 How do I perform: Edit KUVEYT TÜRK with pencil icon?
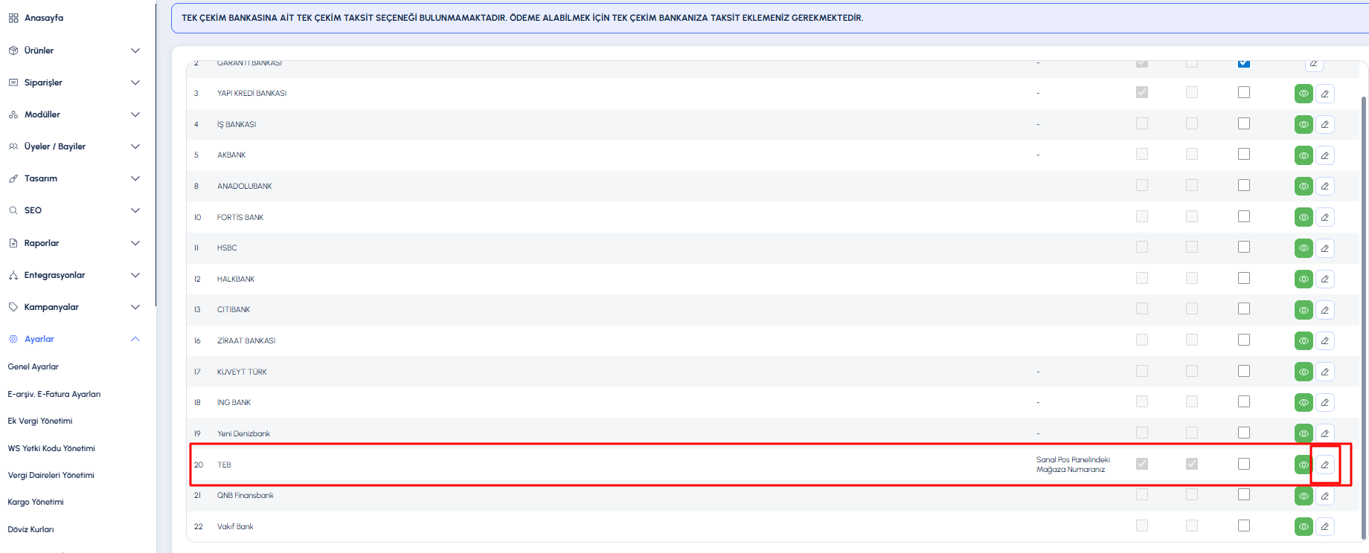(1325, 372)
